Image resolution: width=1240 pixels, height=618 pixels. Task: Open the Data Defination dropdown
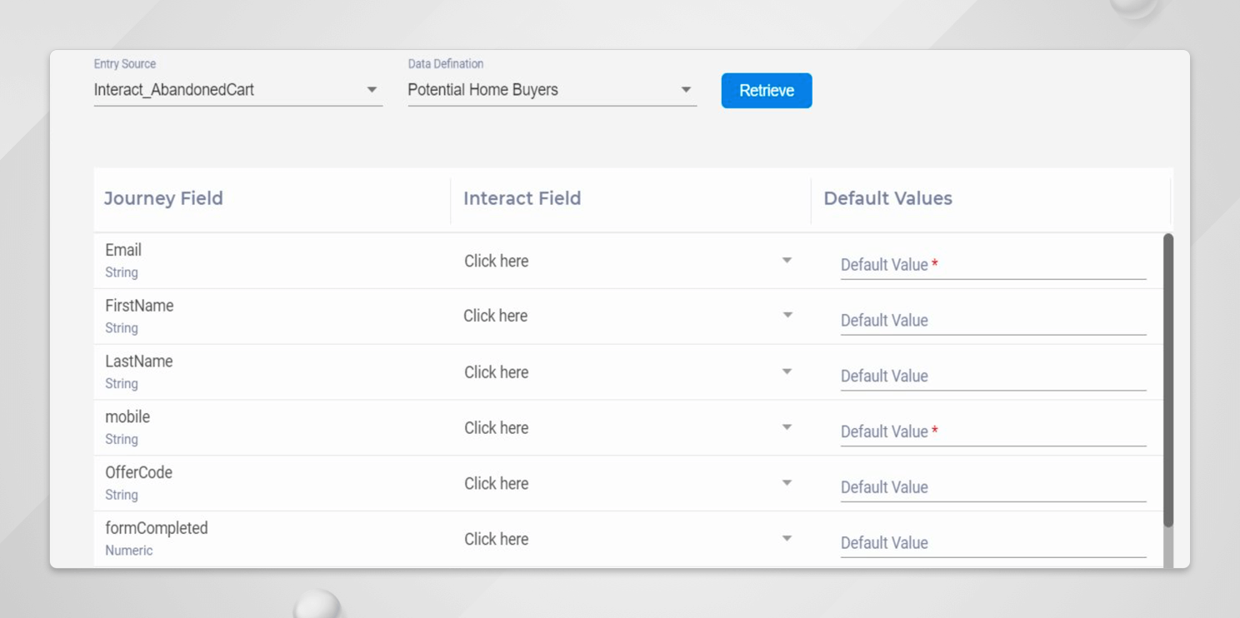(x=550, y=90)
